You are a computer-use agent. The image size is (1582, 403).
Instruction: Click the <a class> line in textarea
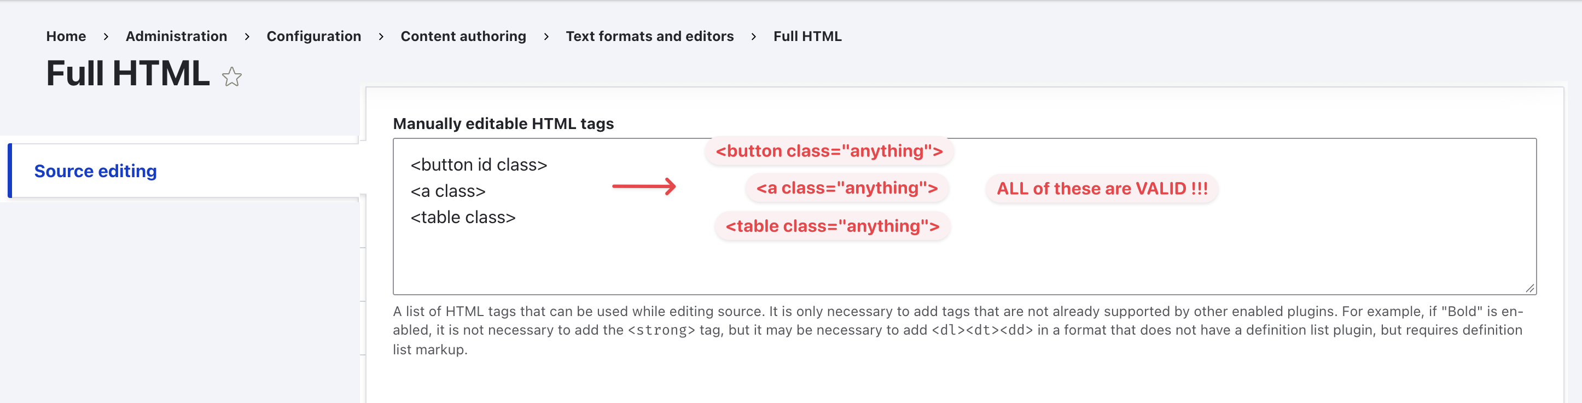click(x=447, y=191)
